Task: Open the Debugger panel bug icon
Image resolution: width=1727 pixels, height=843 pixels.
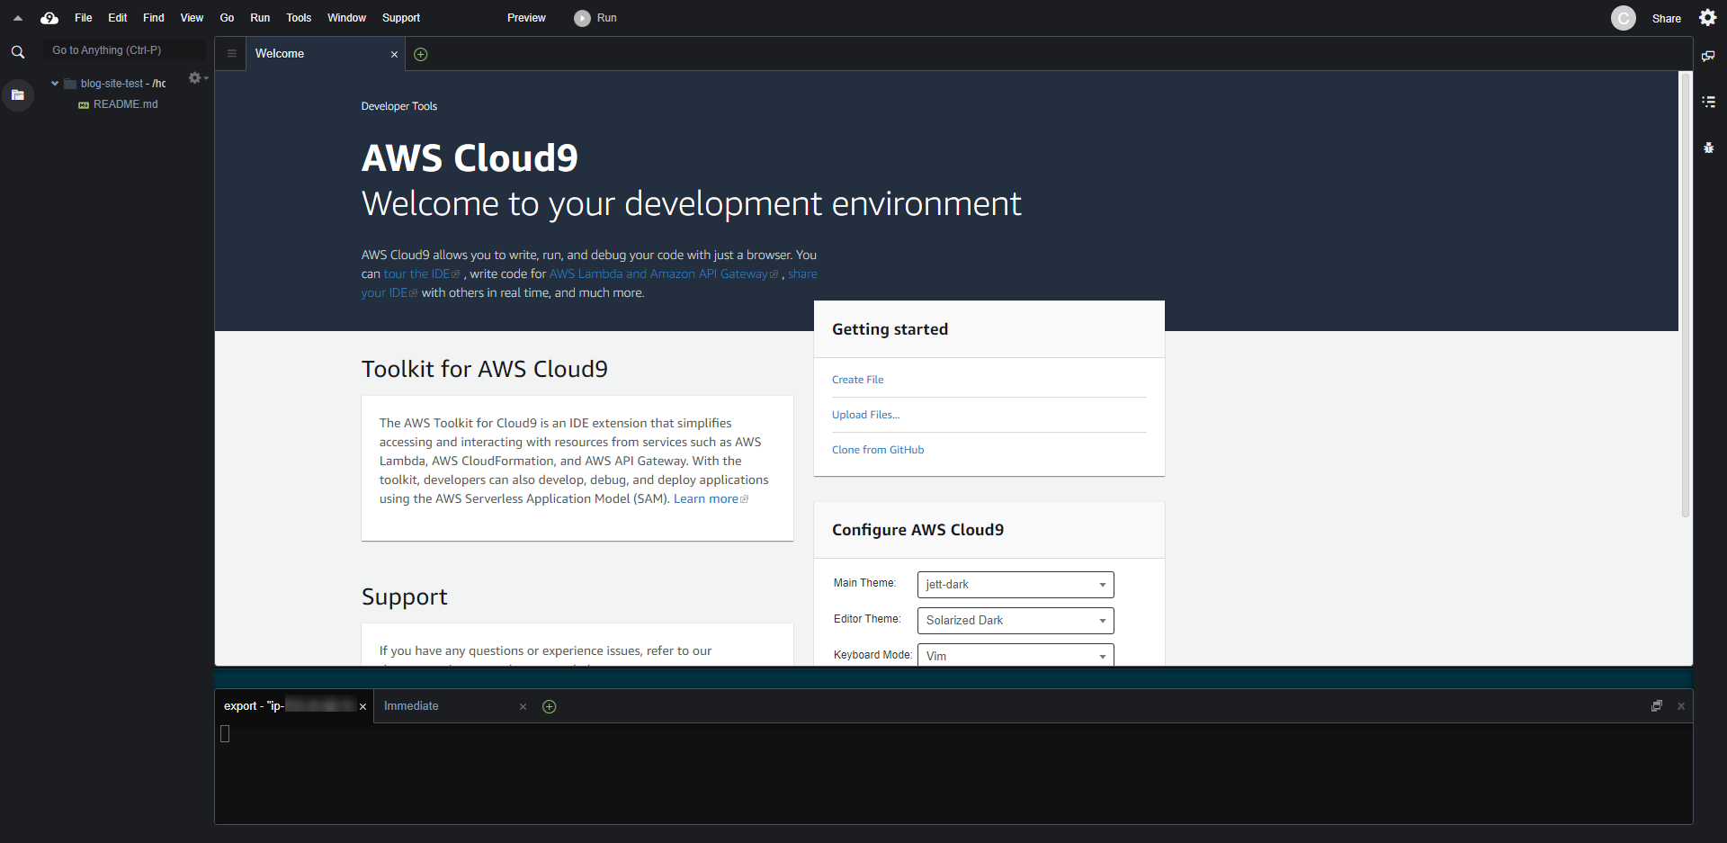Action: click(x=1708, y=148)
